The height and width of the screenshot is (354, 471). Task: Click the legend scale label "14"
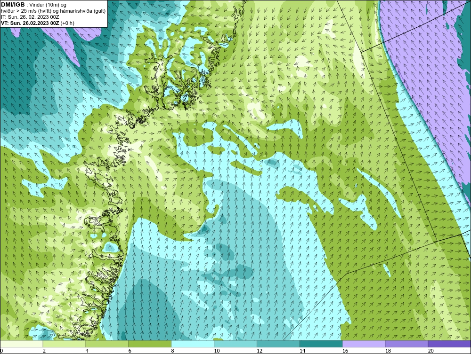(x=302, y=351)
